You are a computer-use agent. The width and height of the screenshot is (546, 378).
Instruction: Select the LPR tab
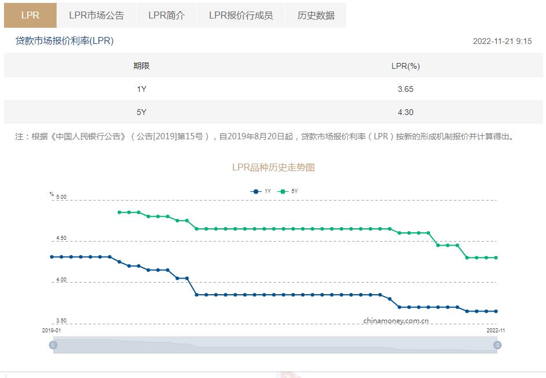pos(29,16)
